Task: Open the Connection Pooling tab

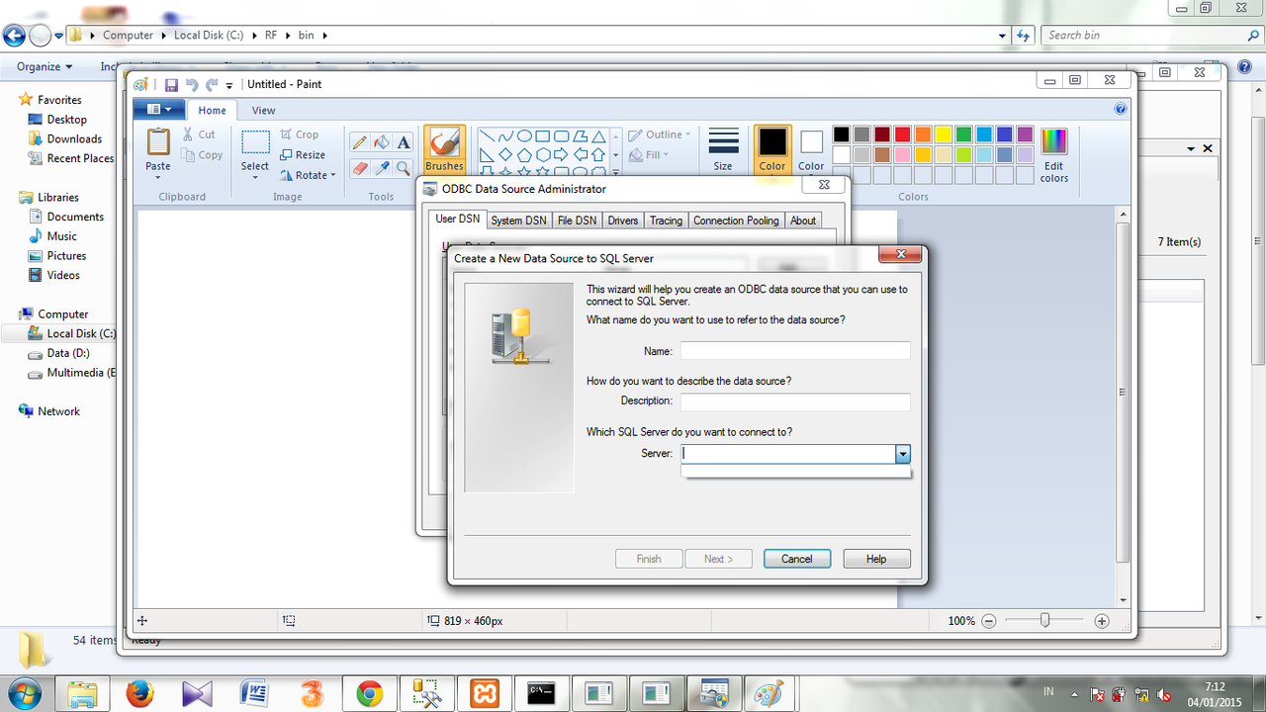Action: click(736, 221)
